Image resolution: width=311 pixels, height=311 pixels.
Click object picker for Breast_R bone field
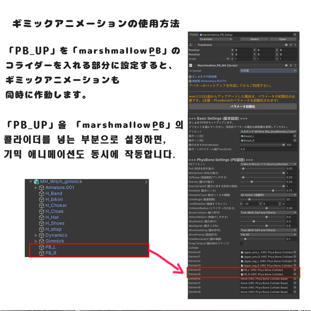295,140
